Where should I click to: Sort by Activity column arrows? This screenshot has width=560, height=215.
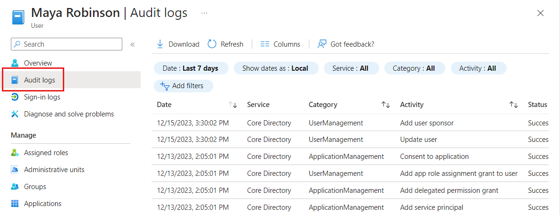[x=514, y=105]
